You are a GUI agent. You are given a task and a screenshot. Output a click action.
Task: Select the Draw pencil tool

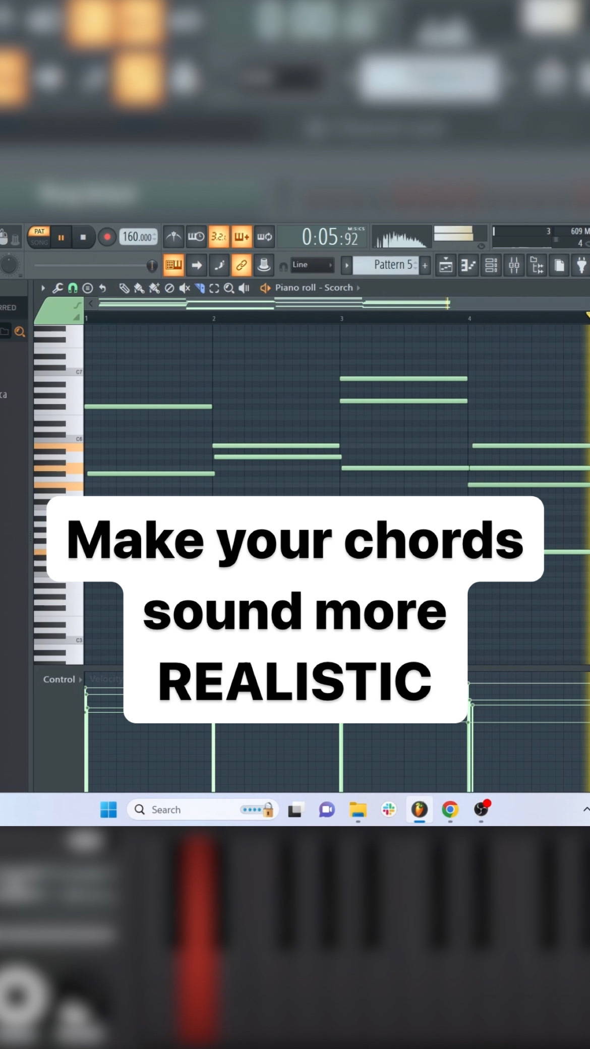click(x=124, y=288)
